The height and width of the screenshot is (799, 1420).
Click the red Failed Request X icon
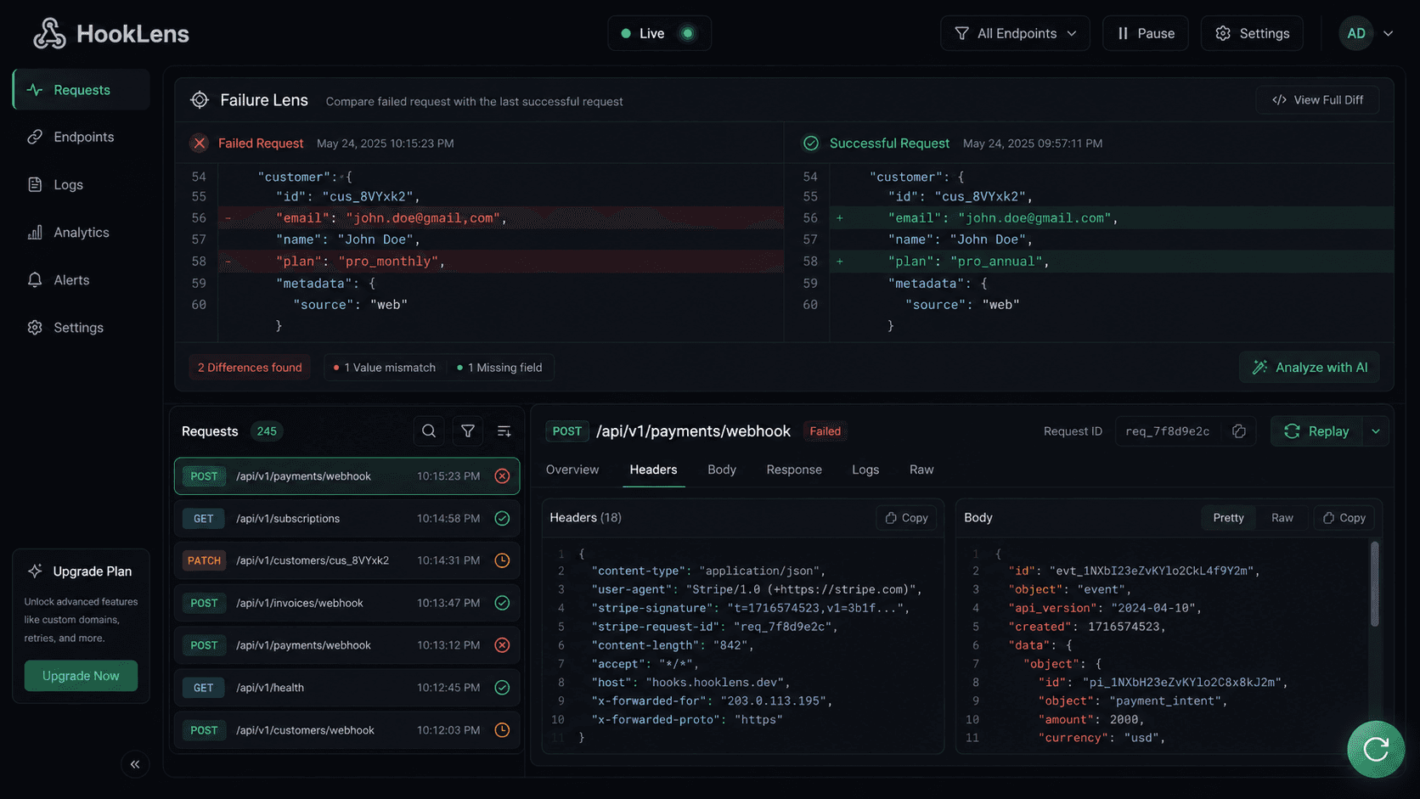pyautogui.click(x=200, y=143)
